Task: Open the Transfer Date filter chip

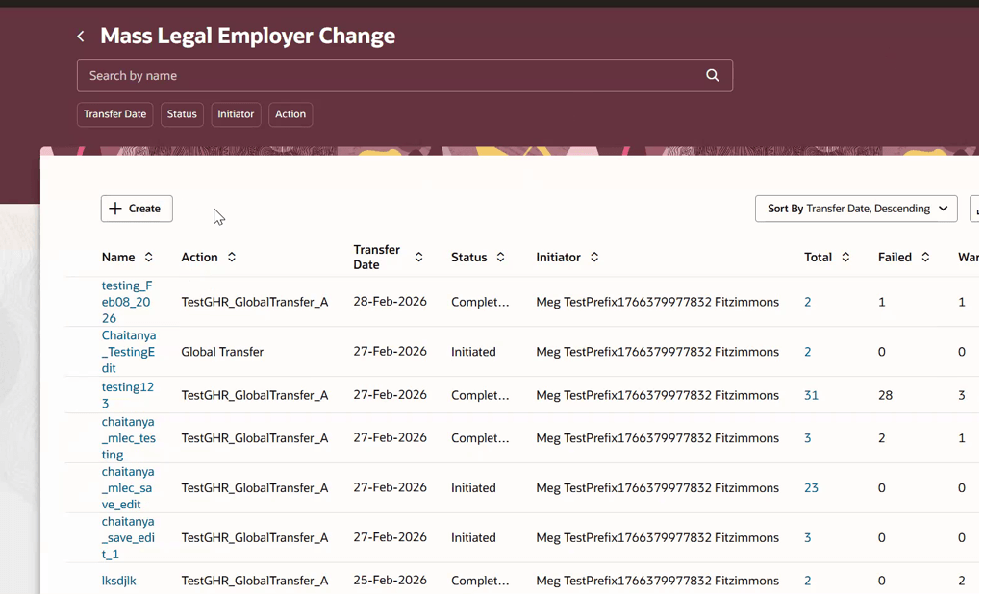Action: 114,114
